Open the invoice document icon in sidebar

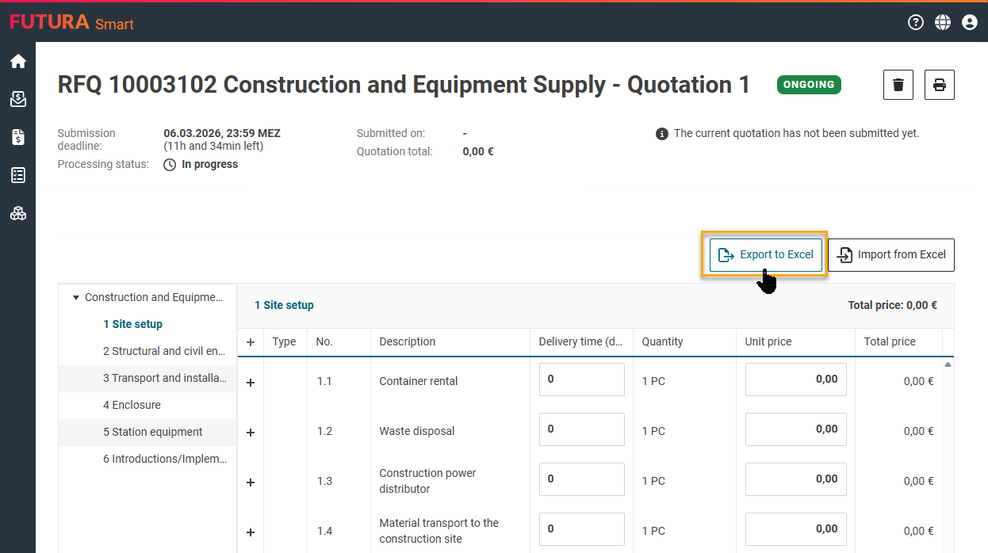pyautogui.click(x=17, y=138)
